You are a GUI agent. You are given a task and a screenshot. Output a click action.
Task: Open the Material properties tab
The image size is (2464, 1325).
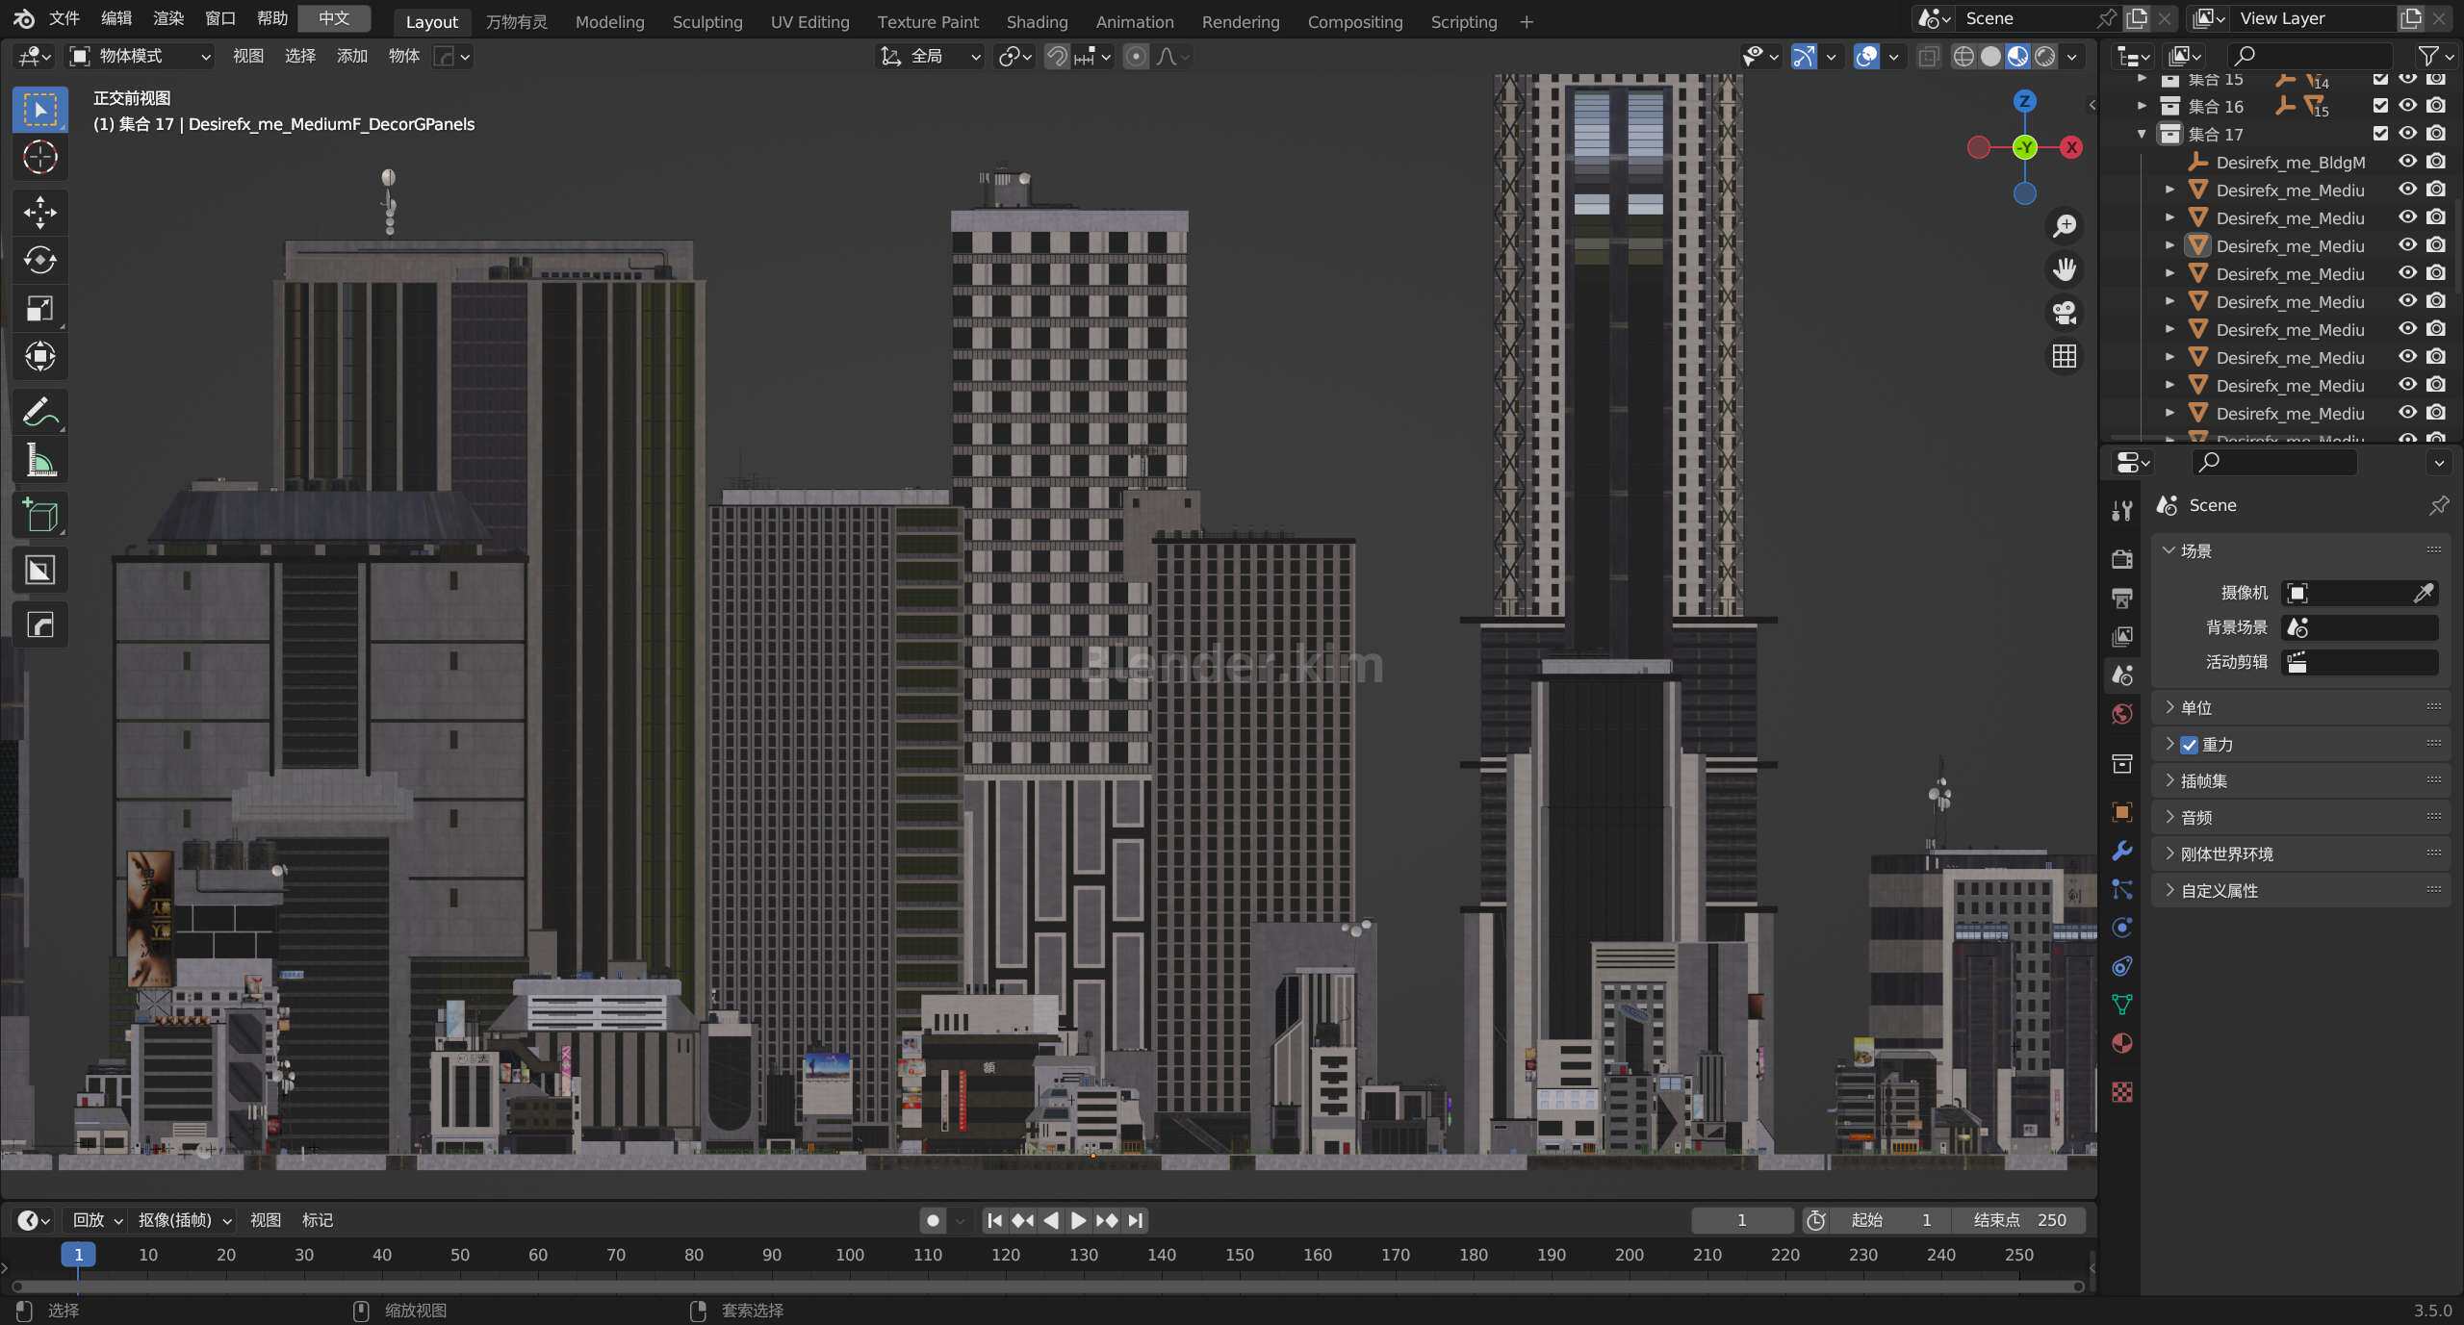pyautogui.click(x=2122, y=1044)
